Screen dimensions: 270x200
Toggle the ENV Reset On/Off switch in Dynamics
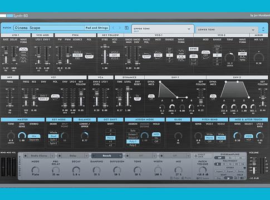tap(138, 97)
